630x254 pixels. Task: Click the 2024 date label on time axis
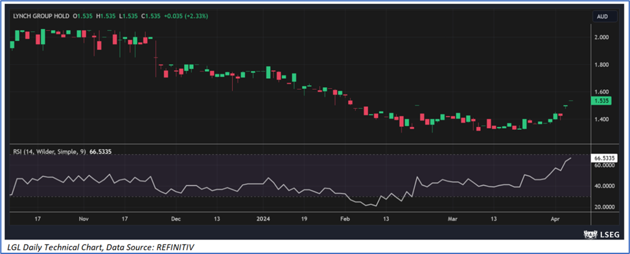coord(264,219)
